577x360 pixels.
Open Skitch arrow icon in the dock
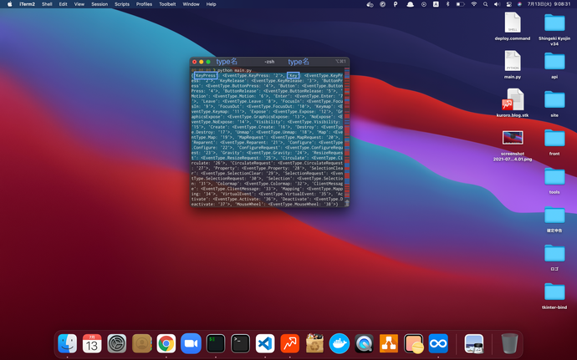(x=290, y=343)
